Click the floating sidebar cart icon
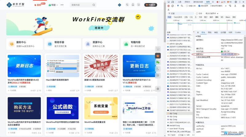Viewport: 246px width, 137px height. 158,49
